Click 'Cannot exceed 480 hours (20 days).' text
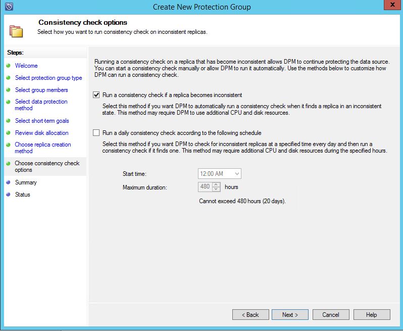 [x=242, y=201]
